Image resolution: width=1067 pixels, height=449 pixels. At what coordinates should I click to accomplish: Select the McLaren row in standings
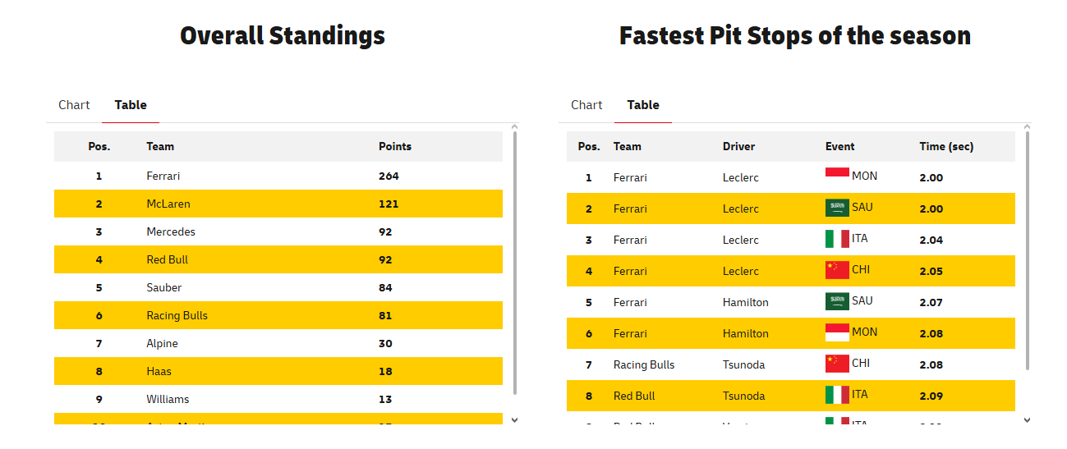(278, 204)
